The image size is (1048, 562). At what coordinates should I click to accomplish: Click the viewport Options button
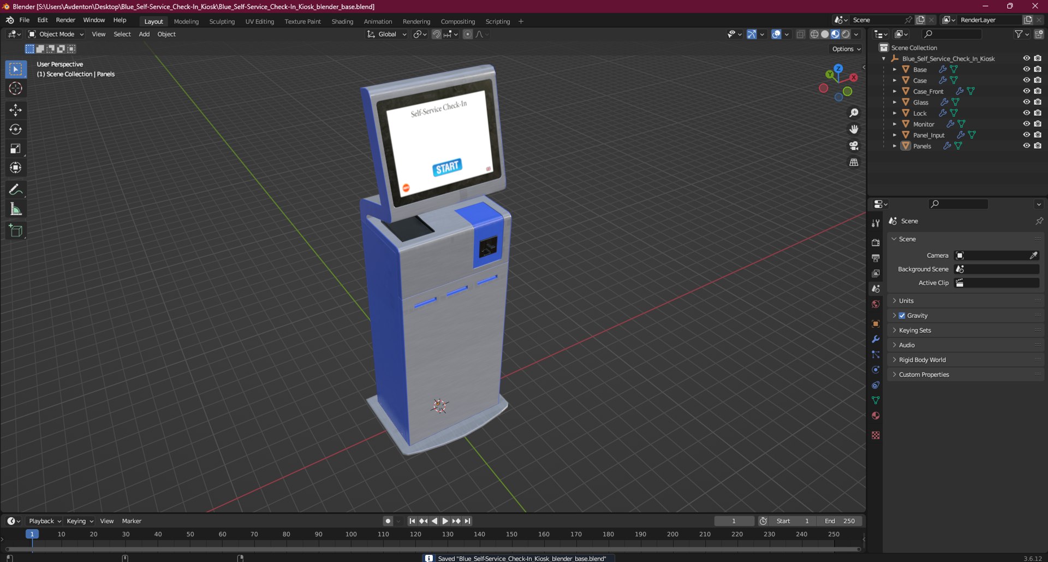coord(846,49)
